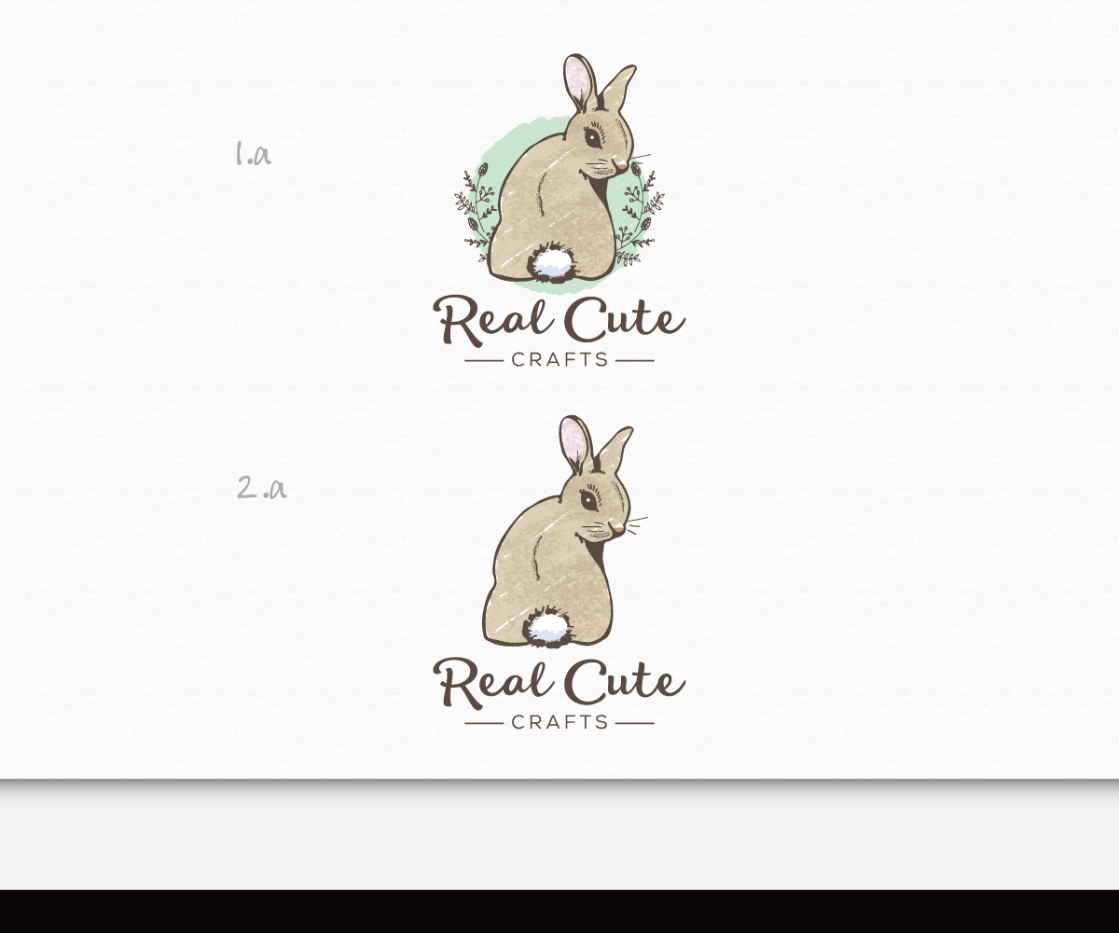Select the Real Cute wordmark in design 1.a

coord(559,320)
